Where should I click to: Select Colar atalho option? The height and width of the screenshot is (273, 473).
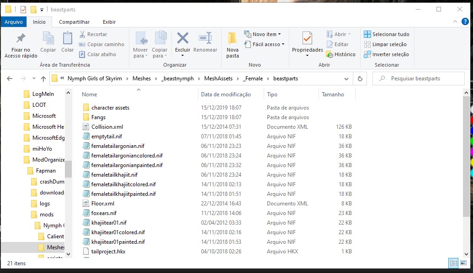tap(97, 54)
